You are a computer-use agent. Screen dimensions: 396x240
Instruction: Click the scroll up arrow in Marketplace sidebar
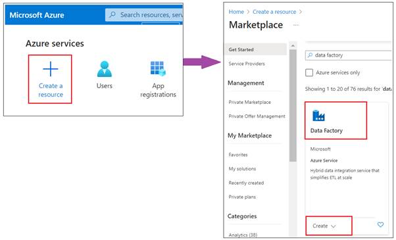pyautogui.click(x=293, y=46)
